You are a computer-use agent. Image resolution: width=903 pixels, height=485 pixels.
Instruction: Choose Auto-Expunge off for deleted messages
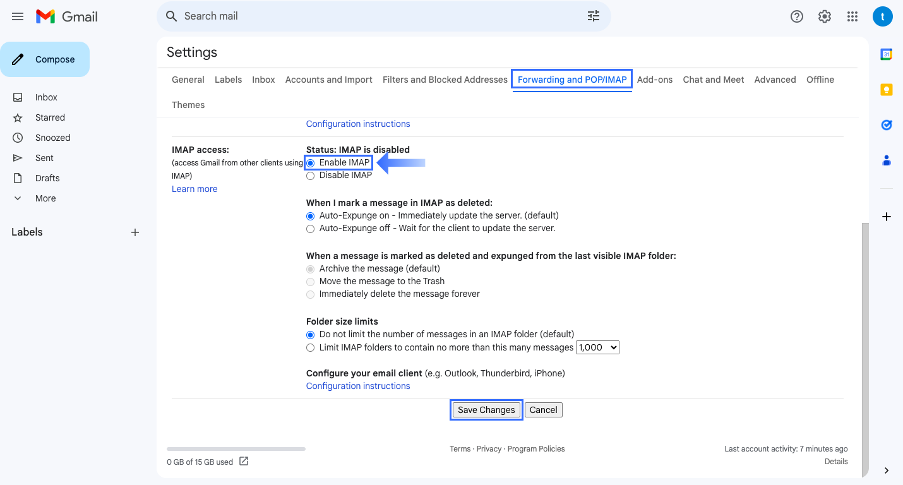click(310, 229)
